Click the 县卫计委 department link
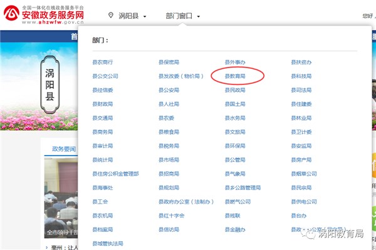376x250 pixels. pyautogui.click(x=301, y=132)
